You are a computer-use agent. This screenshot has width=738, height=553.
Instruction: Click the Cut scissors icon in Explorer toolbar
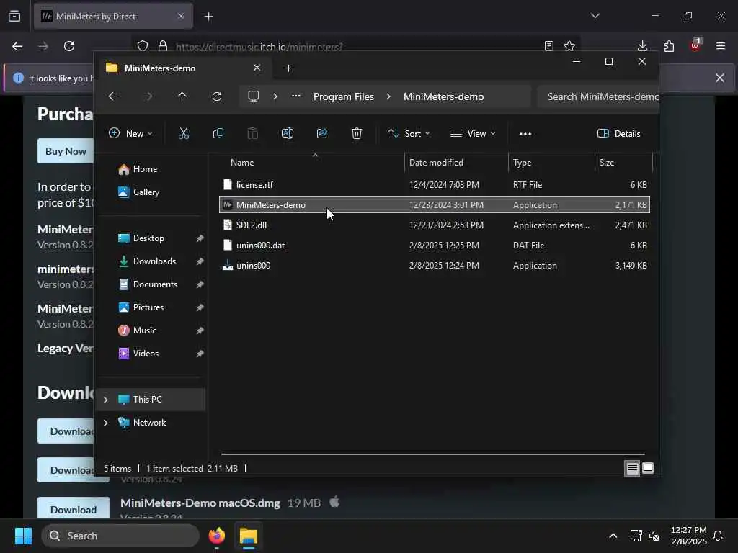184,133
